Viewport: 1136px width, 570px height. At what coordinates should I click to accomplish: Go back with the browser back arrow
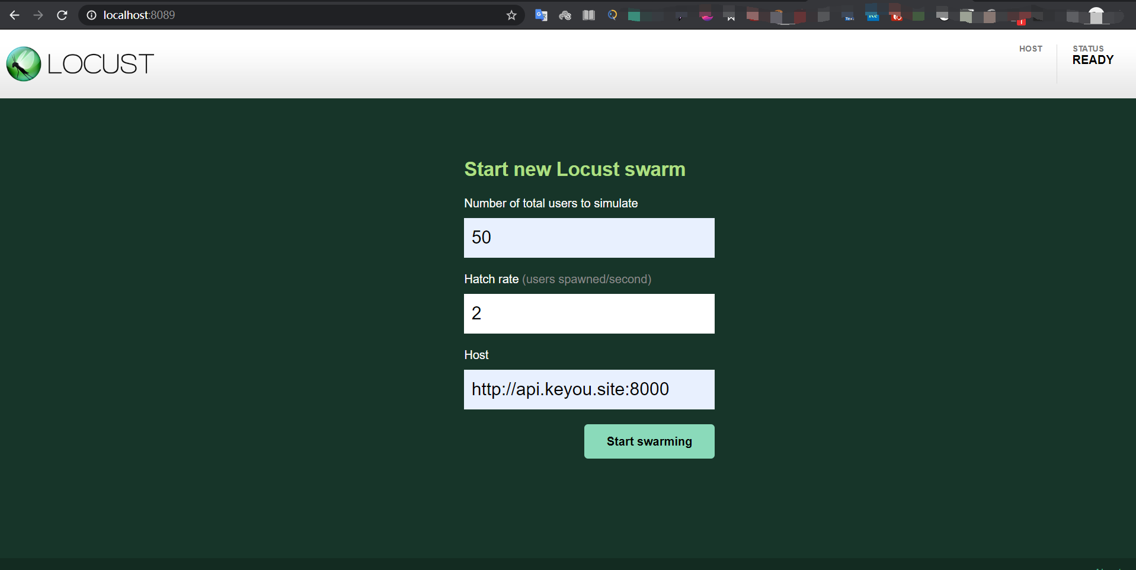[x=15, y=15]
